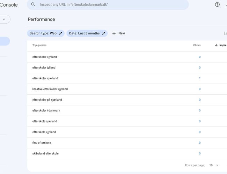Open skibelund efterskole query row
This screenshot has height=174, width=227.
45,153
